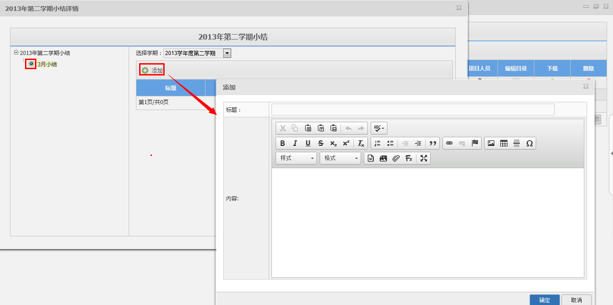Open the 格式 format dropdown
The height and width of the screenshot is (305, 613).
point(341,158)
